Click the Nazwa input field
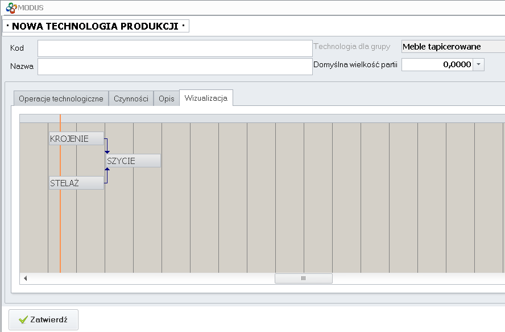The image size is (505, 332). click(x=175, y=67)
